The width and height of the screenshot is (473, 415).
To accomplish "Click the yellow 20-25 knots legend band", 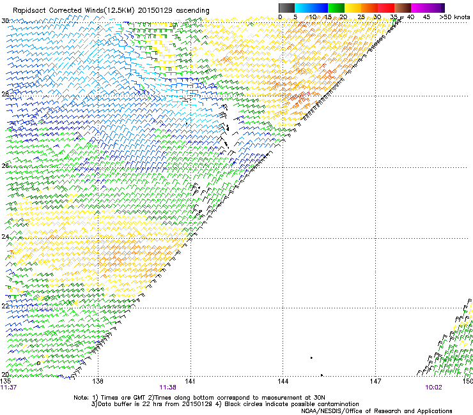I will [353, 8].
